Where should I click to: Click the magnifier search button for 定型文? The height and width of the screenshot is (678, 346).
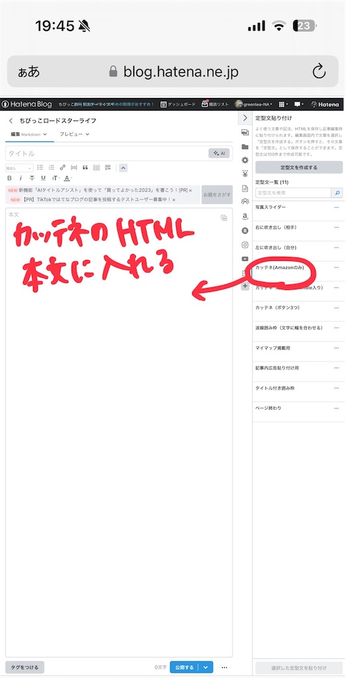coord(337,193)
